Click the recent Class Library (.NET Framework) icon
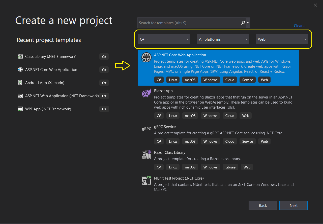The width and height of the screenshot is (323, 224). coord(20,57)
